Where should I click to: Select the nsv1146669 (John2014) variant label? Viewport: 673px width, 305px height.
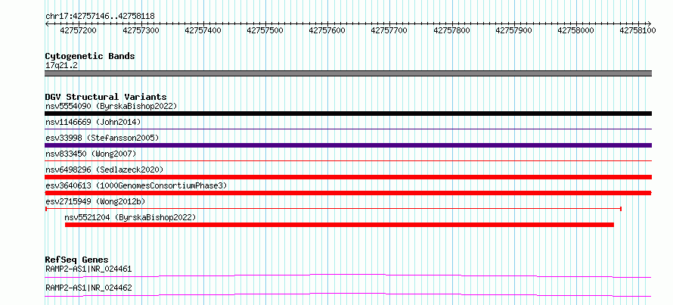pyautogui.click(x=93, y=122)
